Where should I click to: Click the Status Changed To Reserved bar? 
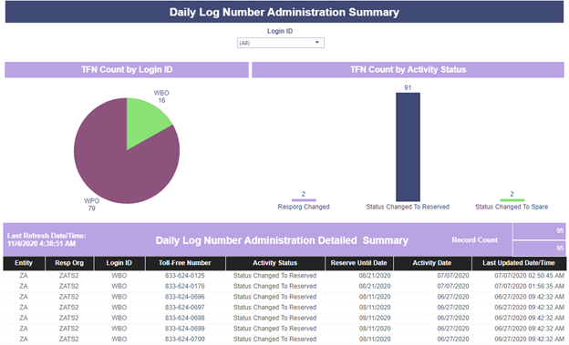(408, 147)
